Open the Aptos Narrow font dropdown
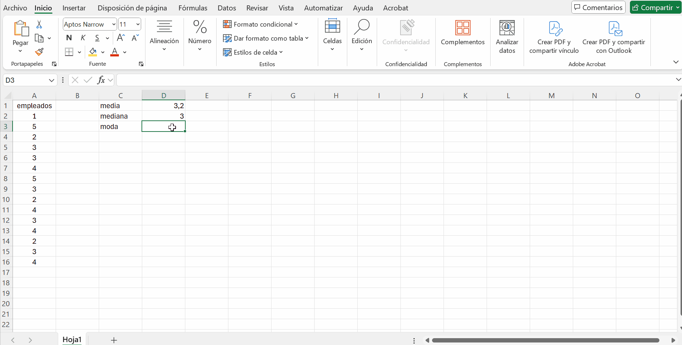This screenshot has height=345, width=682. [113, 24]
